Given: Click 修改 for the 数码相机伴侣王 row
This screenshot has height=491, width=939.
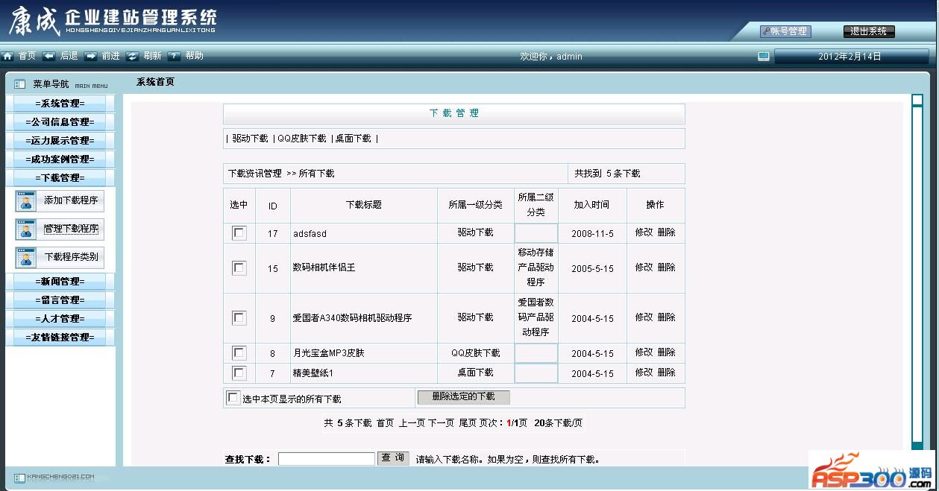Looking at the screenshot, I should pyautogui.click(x=644, y=267).
